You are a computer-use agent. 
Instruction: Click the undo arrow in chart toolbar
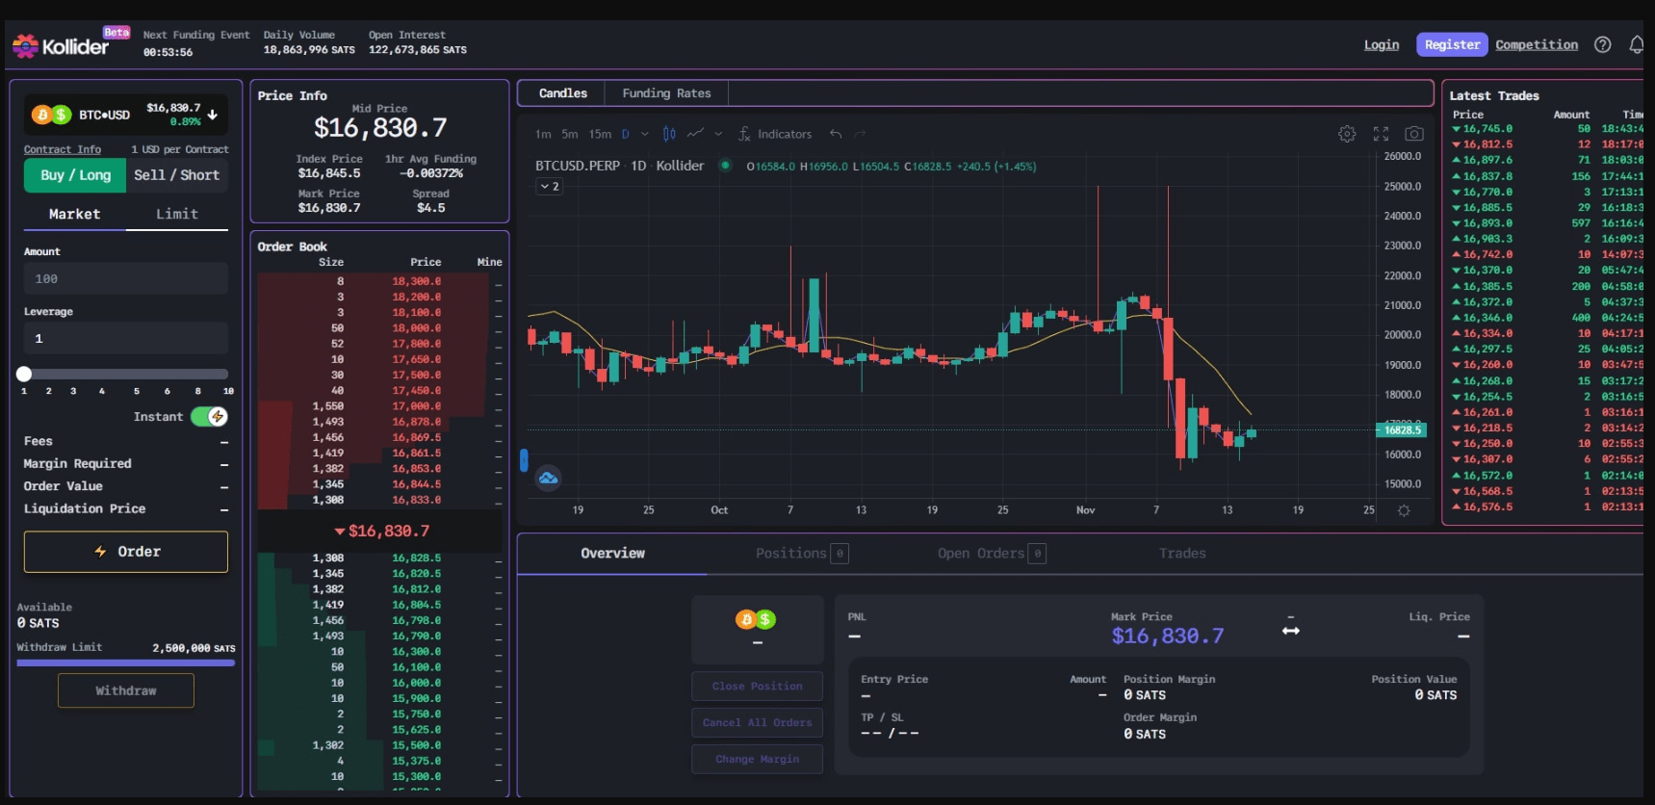(836, 134)
